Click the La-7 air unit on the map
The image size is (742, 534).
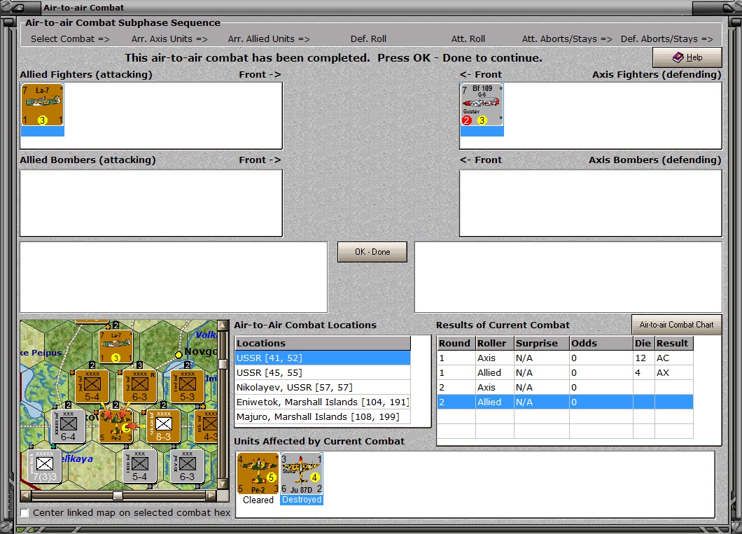coord(116,346)
